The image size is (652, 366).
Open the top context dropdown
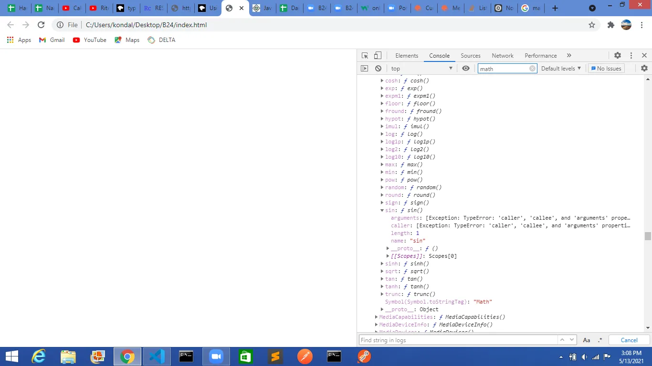421,69
